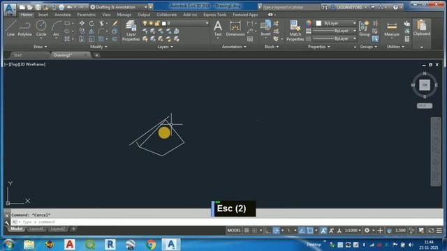
Task: Expand the Annotation panel
Action: click(234, 47)
